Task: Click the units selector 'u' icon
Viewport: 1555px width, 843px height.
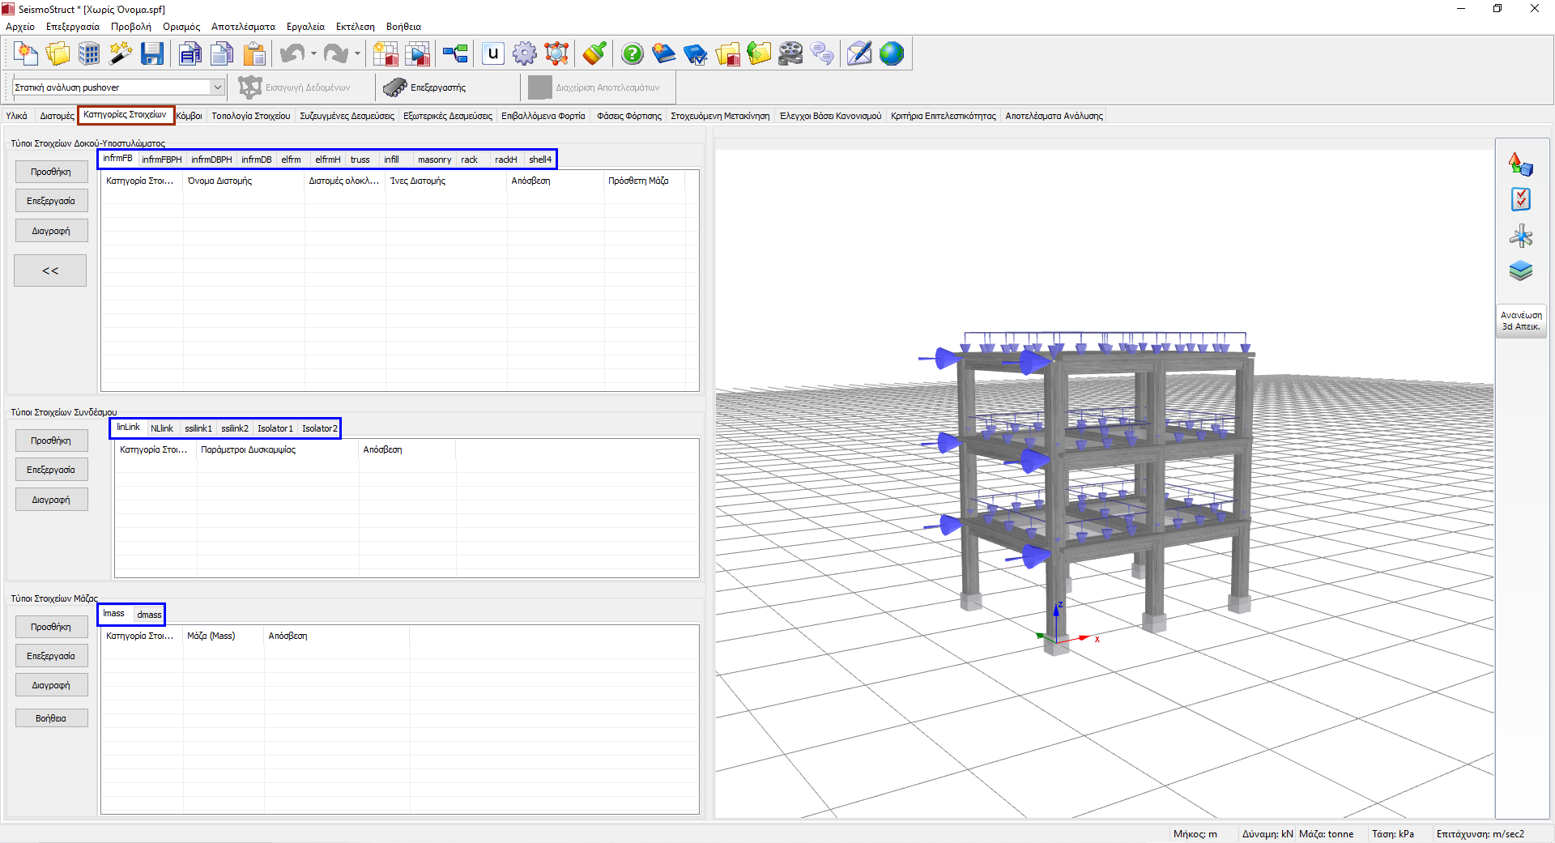Action: 492,54
